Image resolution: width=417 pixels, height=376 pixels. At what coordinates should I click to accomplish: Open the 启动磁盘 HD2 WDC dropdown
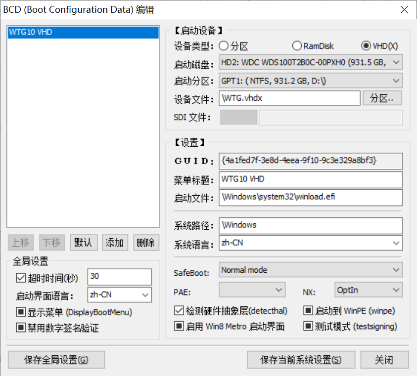tap(311, 62)
